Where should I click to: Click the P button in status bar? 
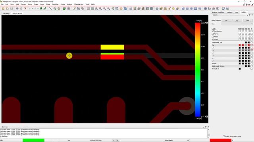click(x=114, y=140)
